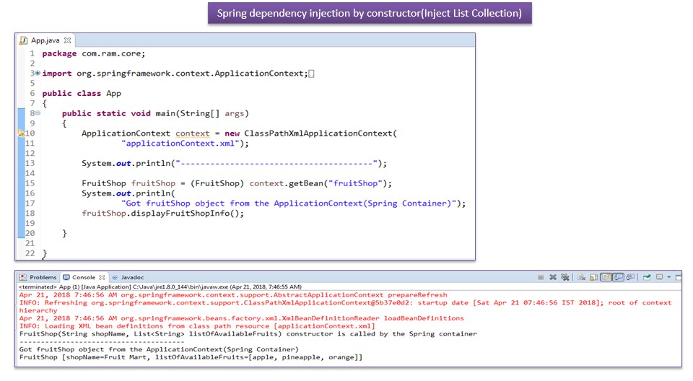This screenshot has height=381, width=693.
Task: Click the Display Selected Console monitor icon
Action: [659, 276]
